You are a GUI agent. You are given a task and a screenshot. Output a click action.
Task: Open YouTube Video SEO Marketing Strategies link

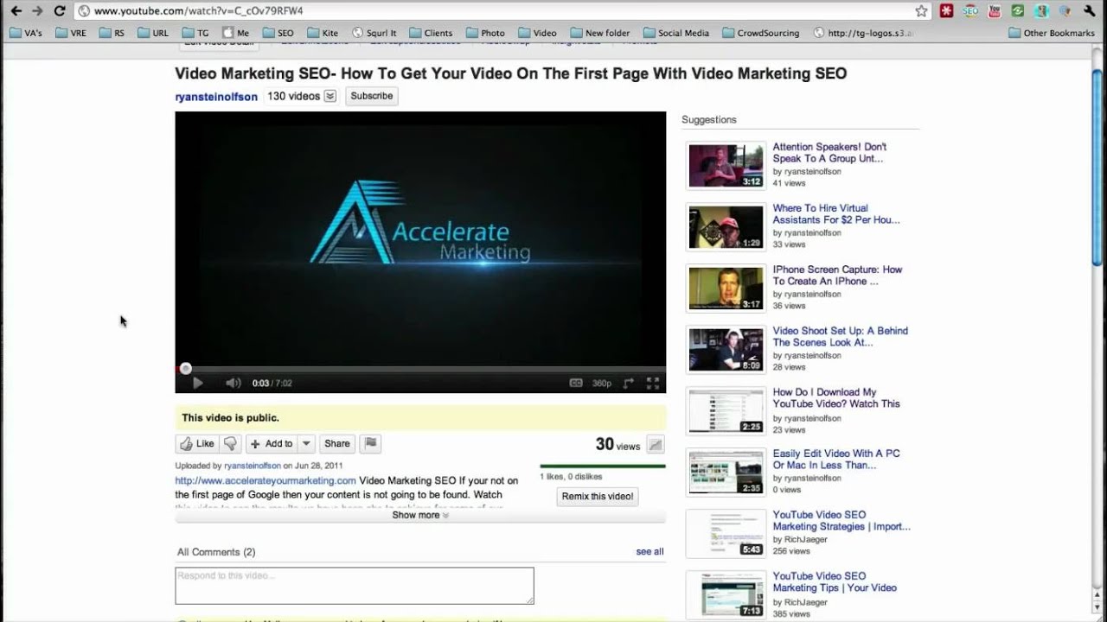(841, 520)
